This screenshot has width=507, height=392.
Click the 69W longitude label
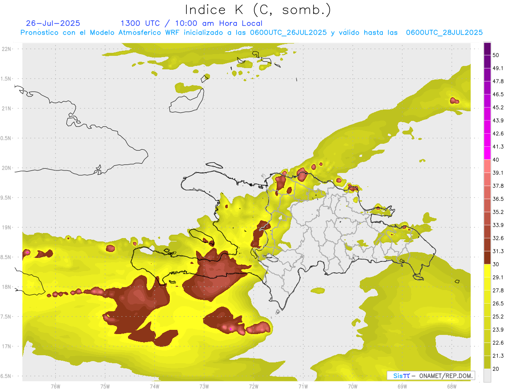coord(402,387)
